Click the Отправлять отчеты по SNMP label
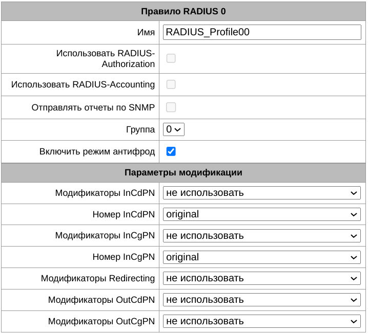 pyautogui.click(x=93, y=107)
